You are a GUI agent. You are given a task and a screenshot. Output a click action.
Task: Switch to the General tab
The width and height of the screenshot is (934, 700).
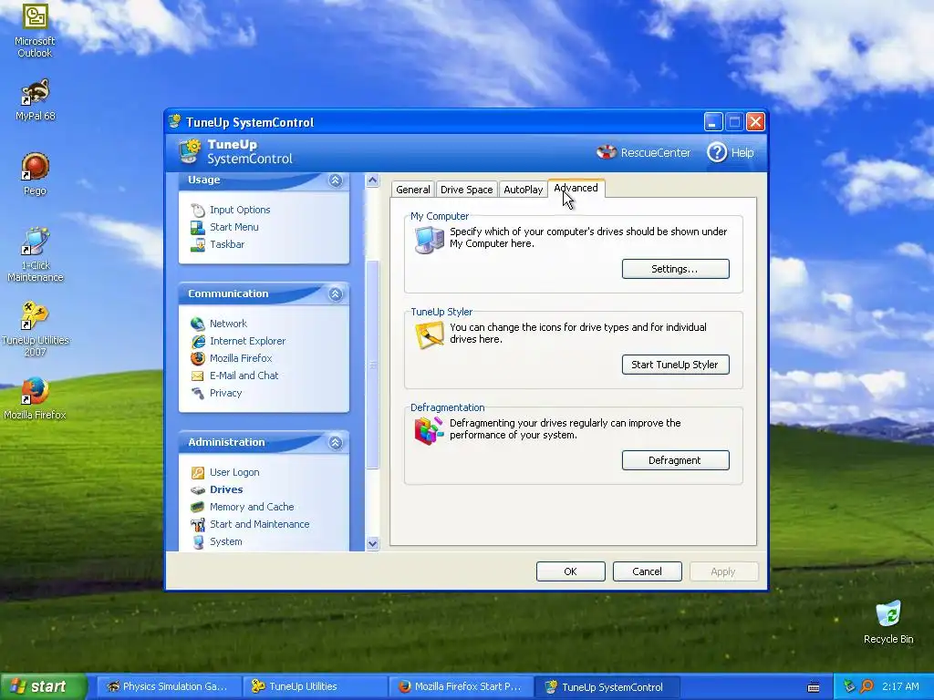(x=413, y=190)
